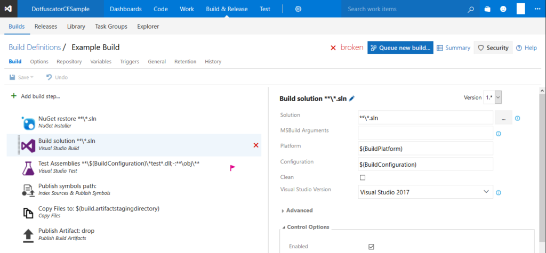Click the info icon next to MSBuild Arguments

point(499,134)
